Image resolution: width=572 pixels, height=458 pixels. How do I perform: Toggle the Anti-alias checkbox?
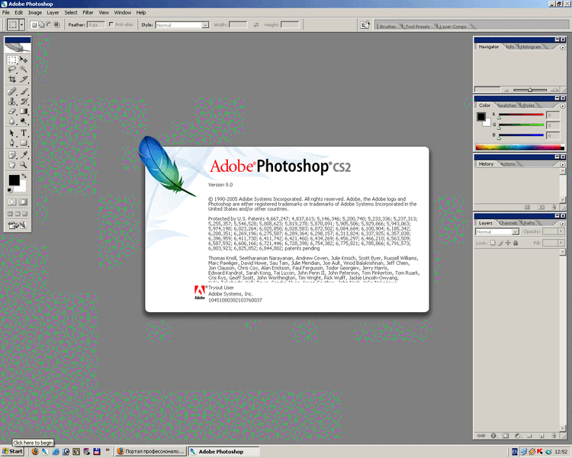pyautogui.click(x=111, y=24)
